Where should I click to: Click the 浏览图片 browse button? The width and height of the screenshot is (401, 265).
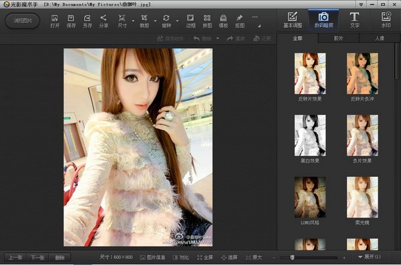pyautogui.click(x=23, y=21)
